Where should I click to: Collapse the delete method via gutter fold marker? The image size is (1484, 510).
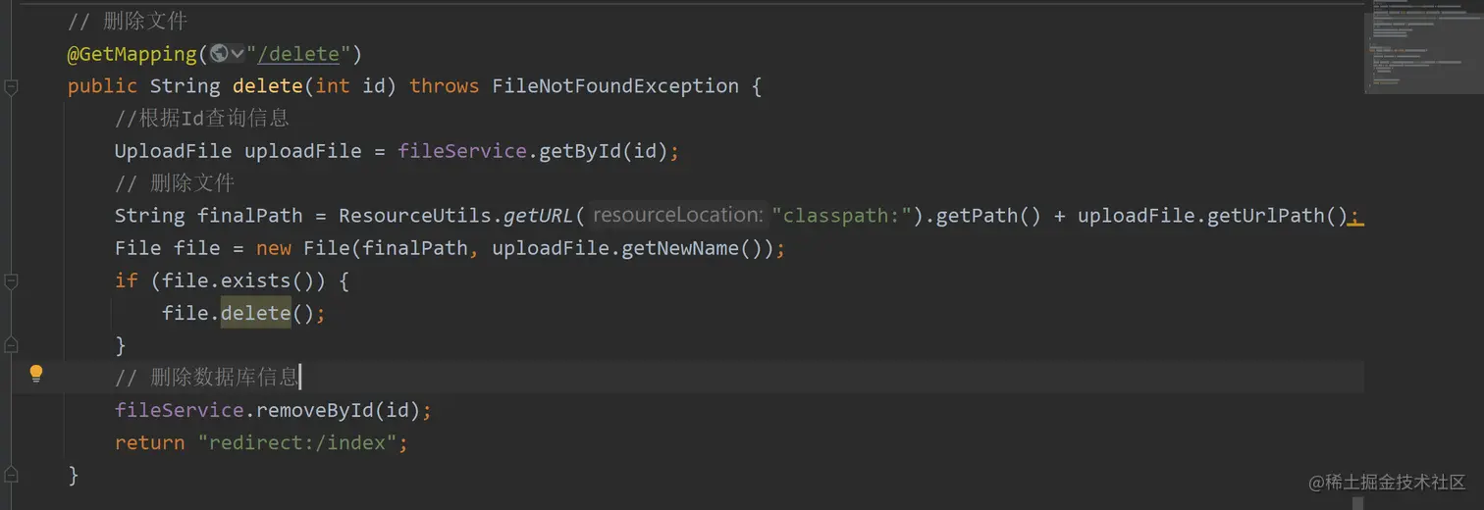pos(11,87)
